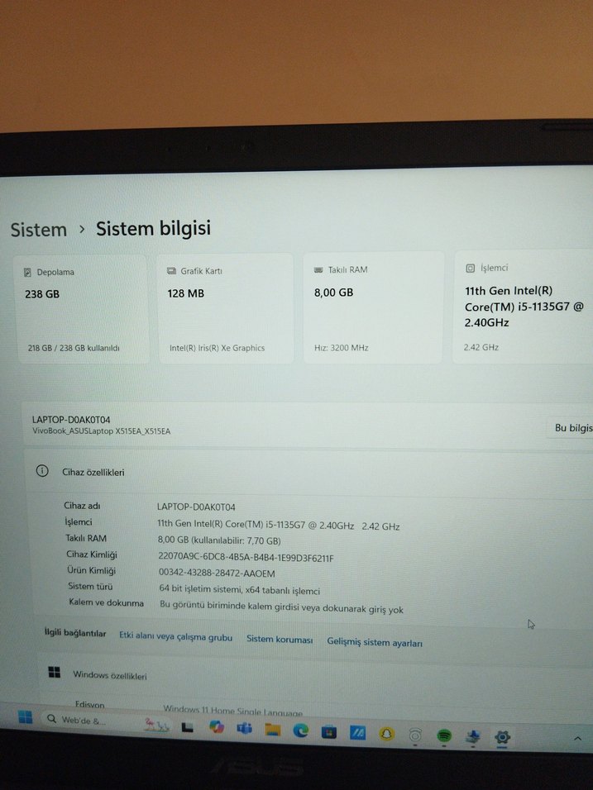The image size is (593, 790).
Task: Click the Settings gear taskbar icon
Action: [x=502, y=738]
